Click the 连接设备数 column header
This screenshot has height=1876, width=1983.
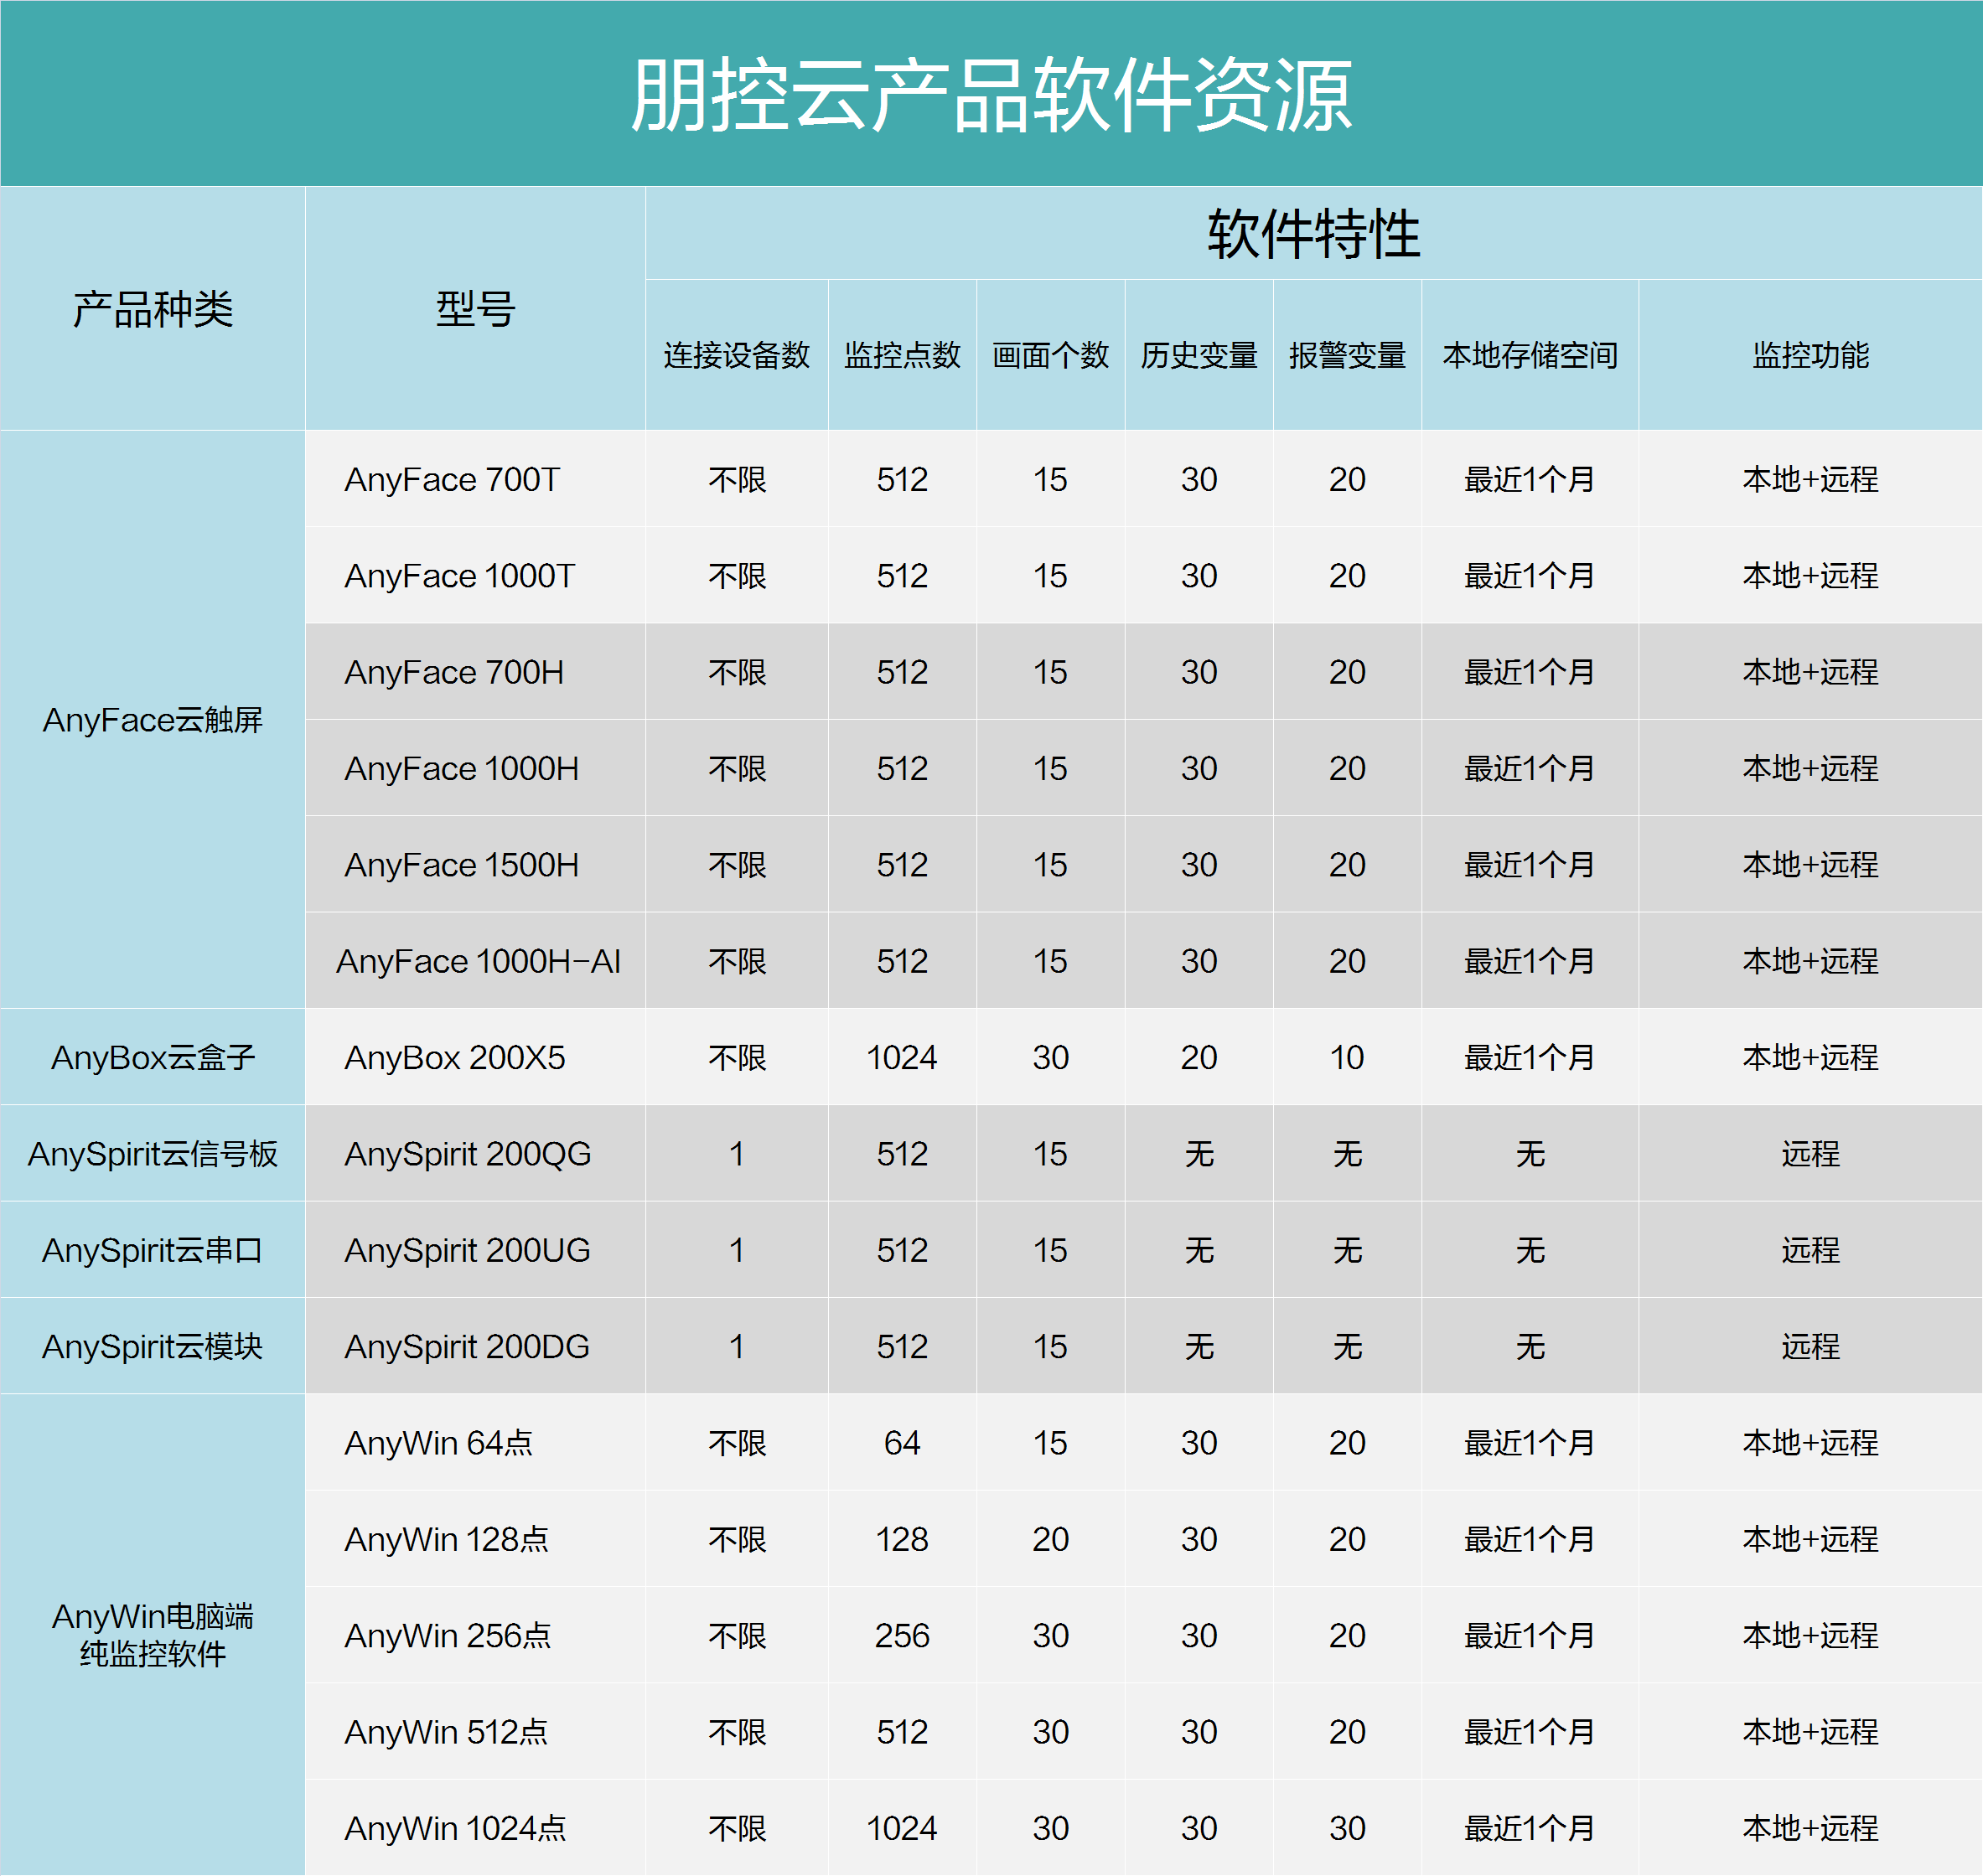tap(737, 355)
